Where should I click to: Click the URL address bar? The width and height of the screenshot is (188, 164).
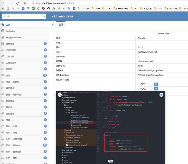coord(103,3)
